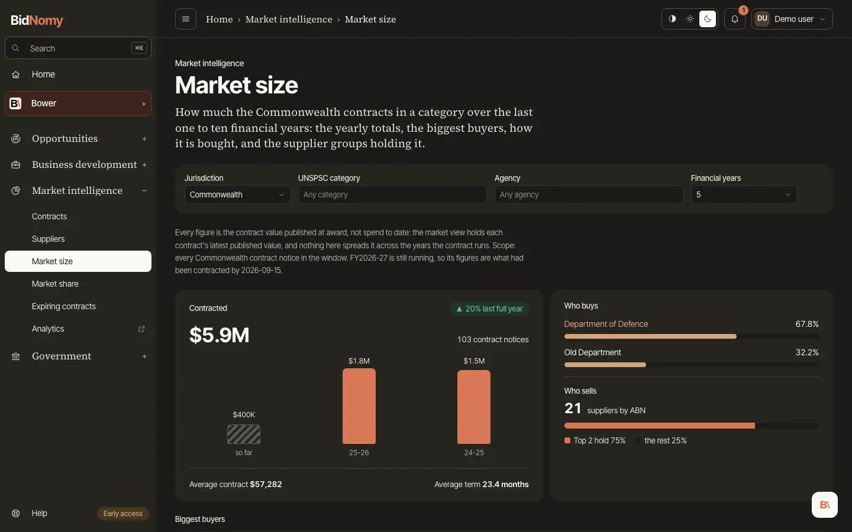Switch to system contrast theme
This screenshot has width=852, height=532.
672,19
